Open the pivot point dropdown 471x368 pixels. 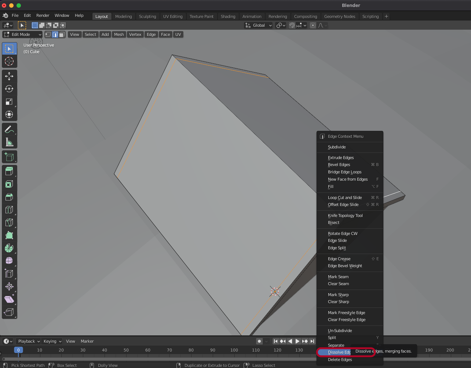point(281,25)
